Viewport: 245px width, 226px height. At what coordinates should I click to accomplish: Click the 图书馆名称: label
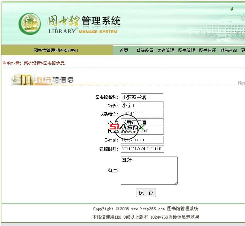[x=107, y=97]
